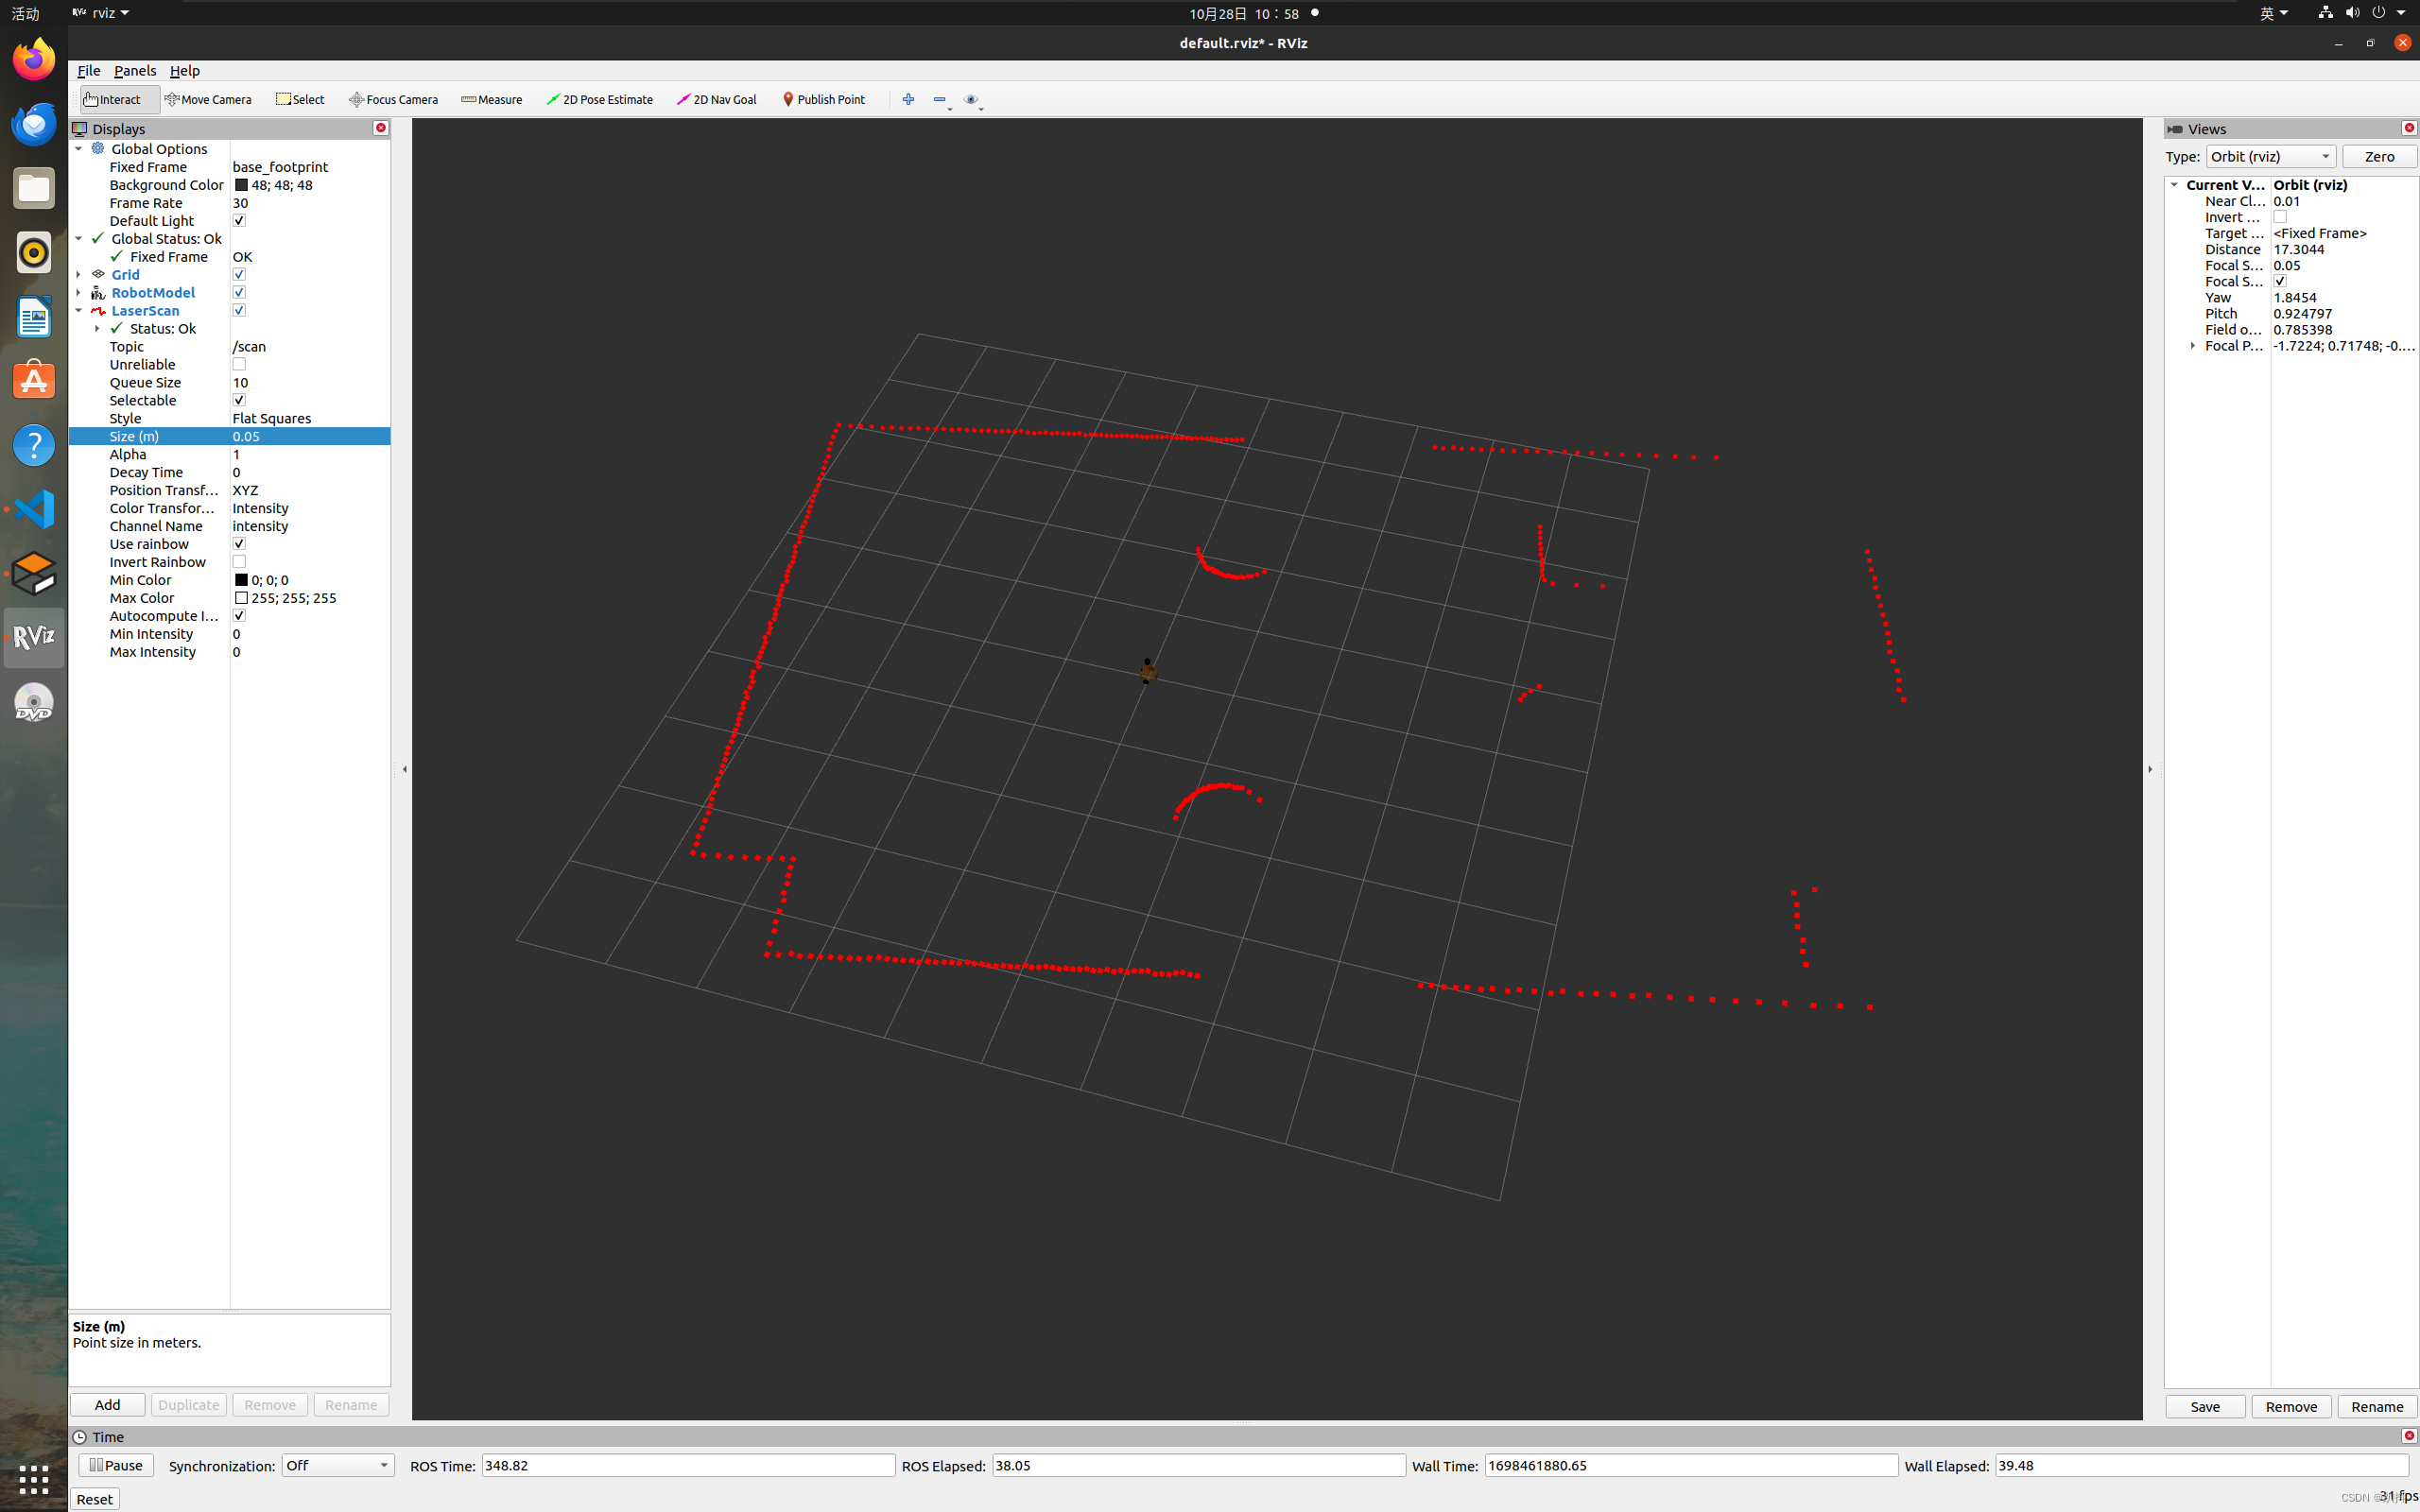Select the 2D Pose Estimate tool
2420x1512 pixels.
click(600, 99)
